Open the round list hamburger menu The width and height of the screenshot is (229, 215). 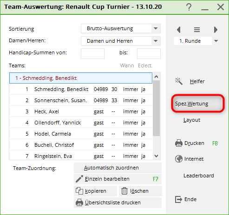197,30
